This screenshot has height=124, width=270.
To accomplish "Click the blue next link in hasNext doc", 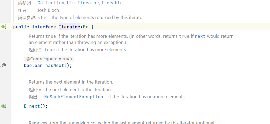I will pos(200,36).
